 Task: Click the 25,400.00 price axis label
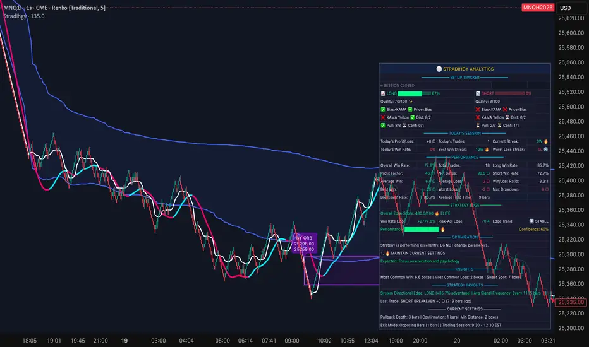pos(571,180)
